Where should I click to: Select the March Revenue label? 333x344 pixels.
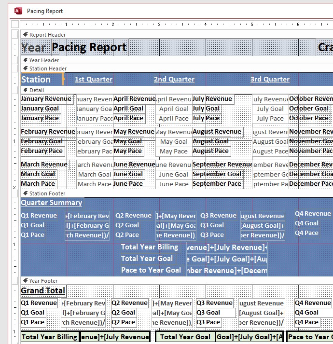click(45, 165)
